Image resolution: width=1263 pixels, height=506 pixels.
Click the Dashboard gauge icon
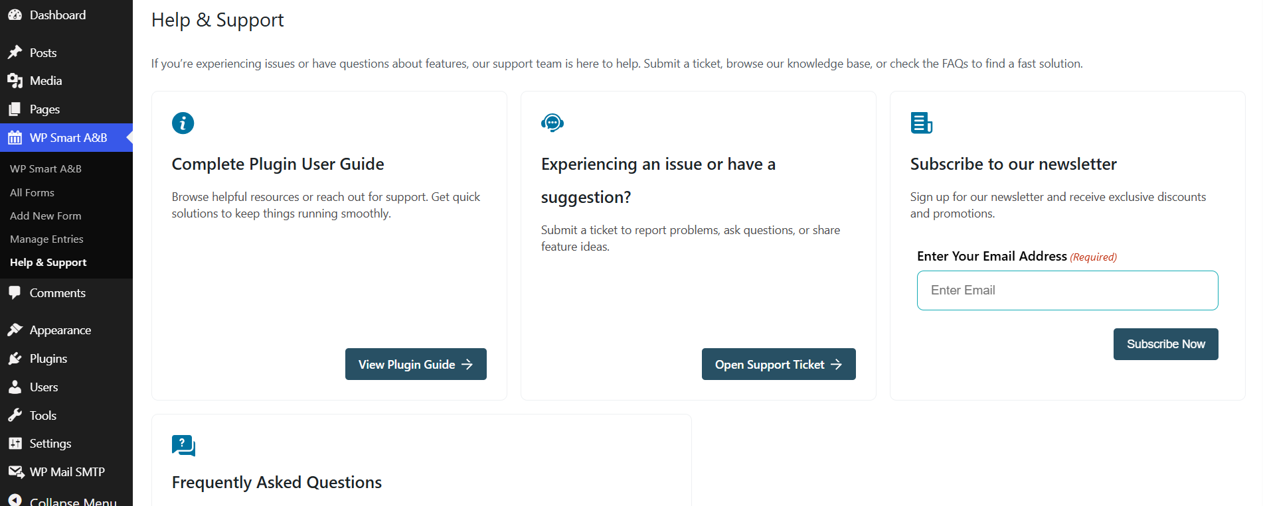[15, 15]
